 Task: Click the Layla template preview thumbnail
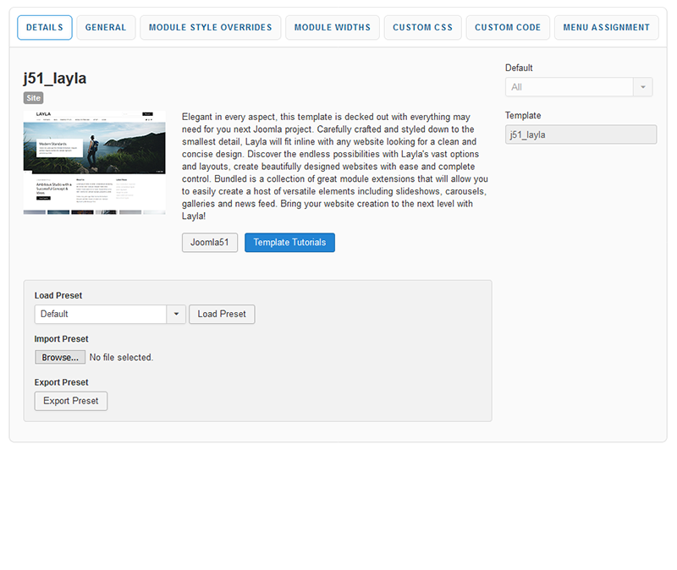click(x=94, y=162)
